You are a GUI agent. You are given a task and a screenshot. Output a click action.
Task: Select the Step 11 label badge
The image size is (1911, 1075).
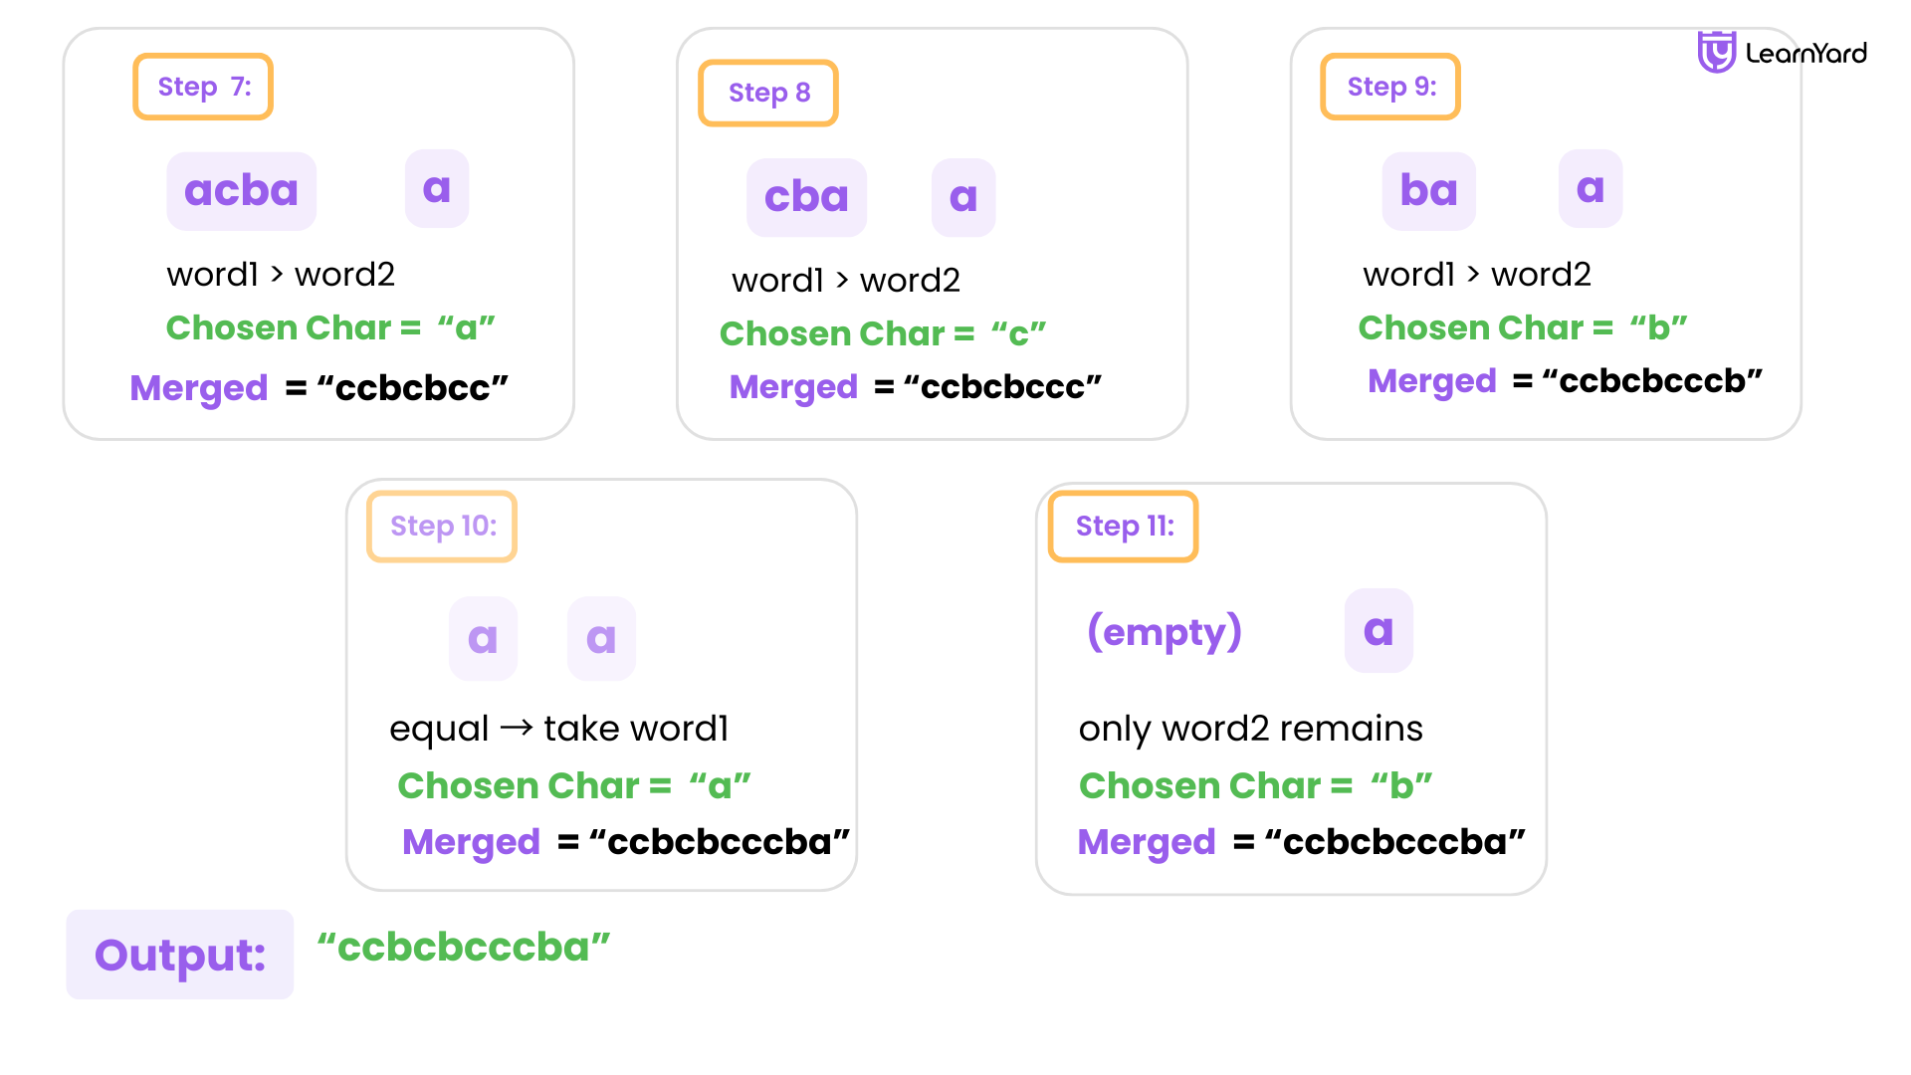[1124, 526]
